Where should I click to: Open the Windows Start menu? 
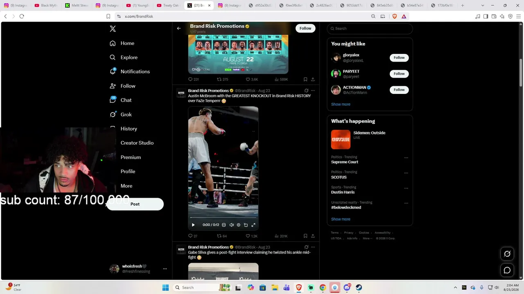pos(165,287)
